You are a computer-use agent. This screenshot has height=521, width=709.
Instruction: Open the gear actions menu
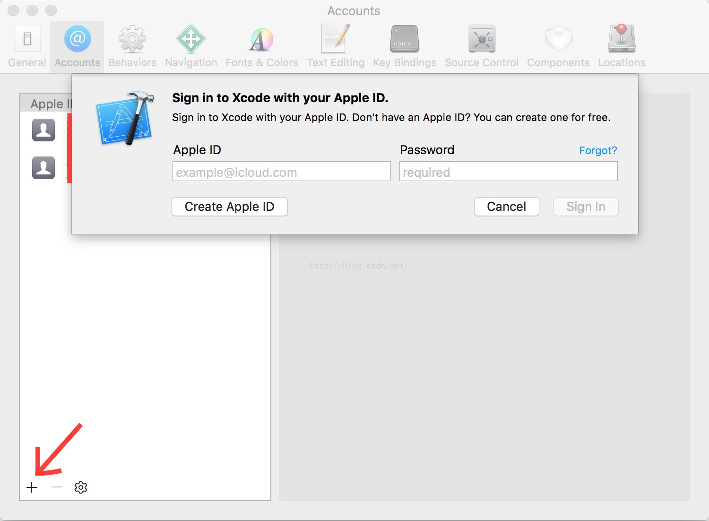pos(81,487)
